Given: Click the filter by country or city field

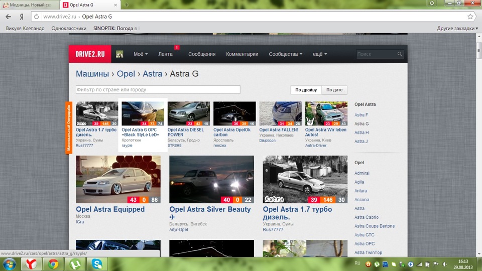Looking at the screenshot, I should 158,90.
